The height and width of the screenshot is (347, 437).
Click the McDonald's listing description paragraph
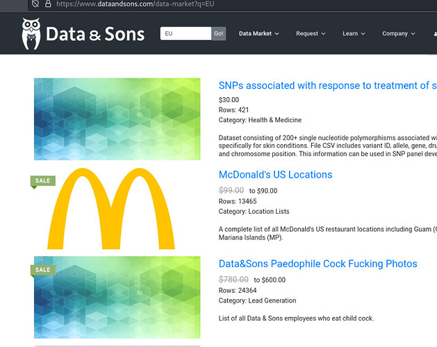pyautogui.click(x=328, y=233)
